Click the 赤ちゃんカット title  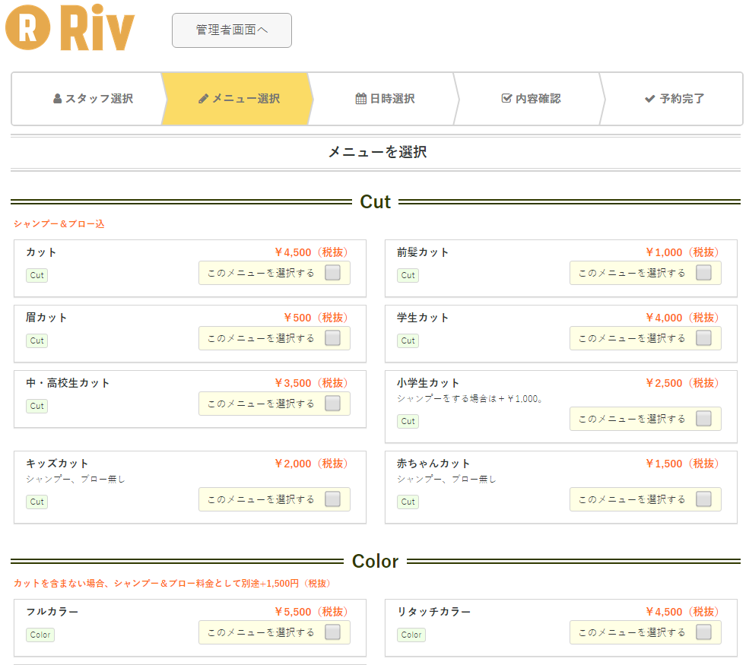[x=433, y=464]
